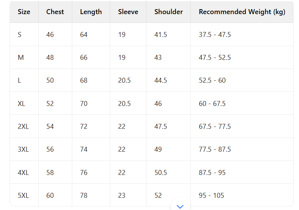Viewport: 299px width, 210px height.
Task: Click the 5XL size row label
Action: (23, 196)
